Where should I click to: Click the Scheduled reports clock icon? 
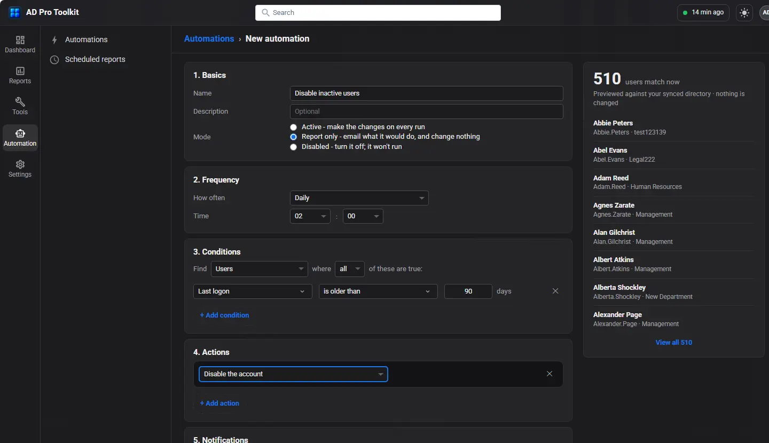click(54, 60)
